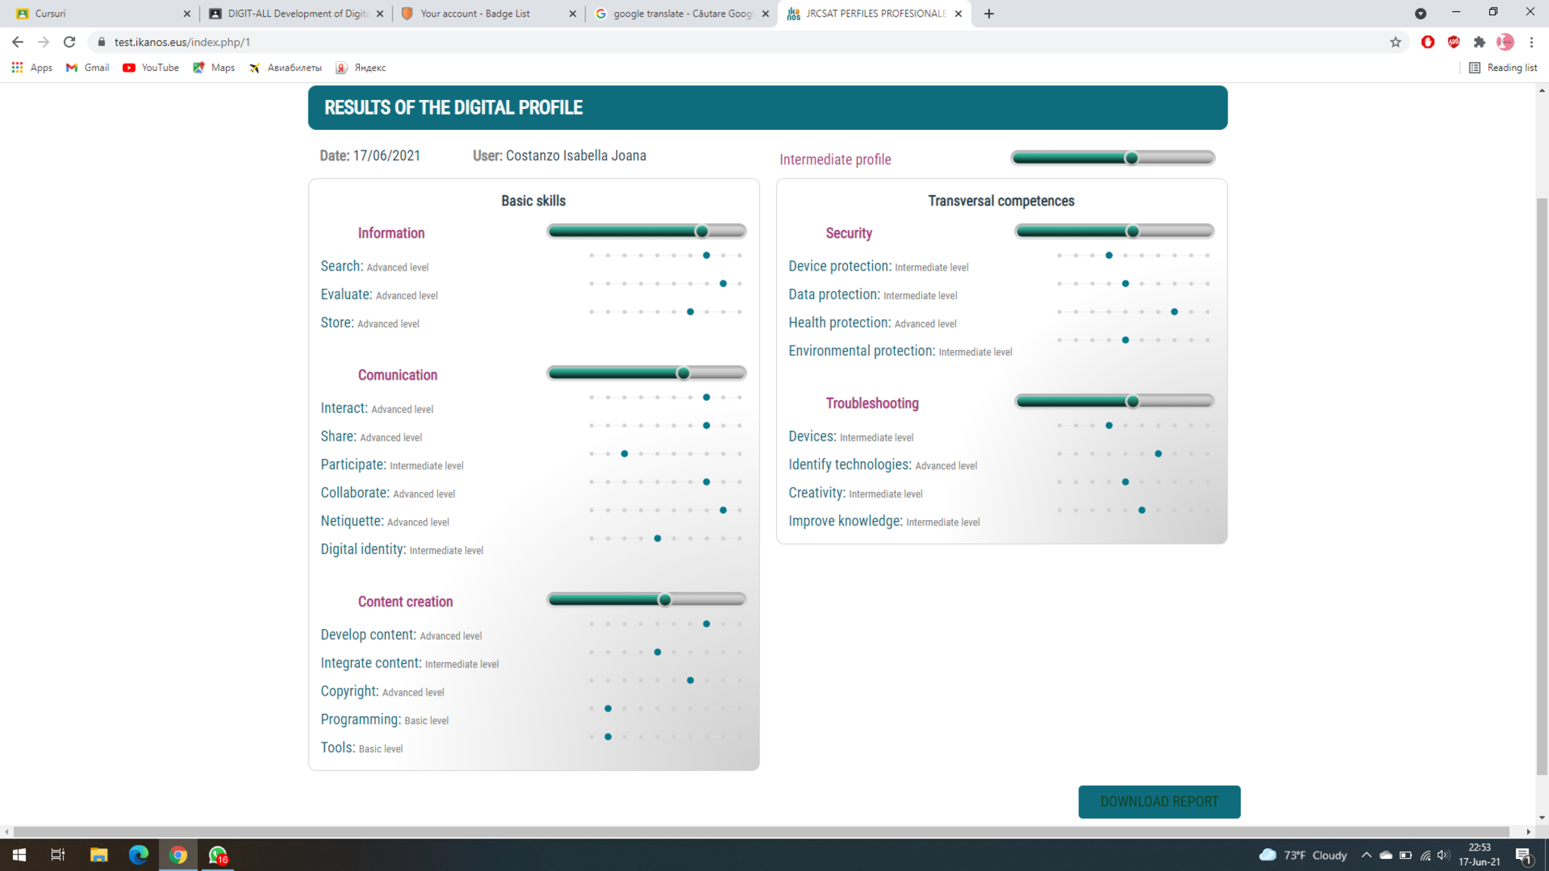Image resolution: width=1549 pixels, height=871 pixels.
Task: Open Chrome three-dot menu
Action: [1532, 42]
